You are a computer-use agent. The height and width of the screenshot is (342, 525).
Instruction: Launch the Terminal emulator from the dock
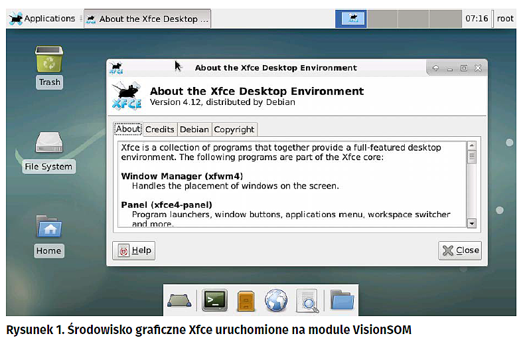tap(214, 301)
